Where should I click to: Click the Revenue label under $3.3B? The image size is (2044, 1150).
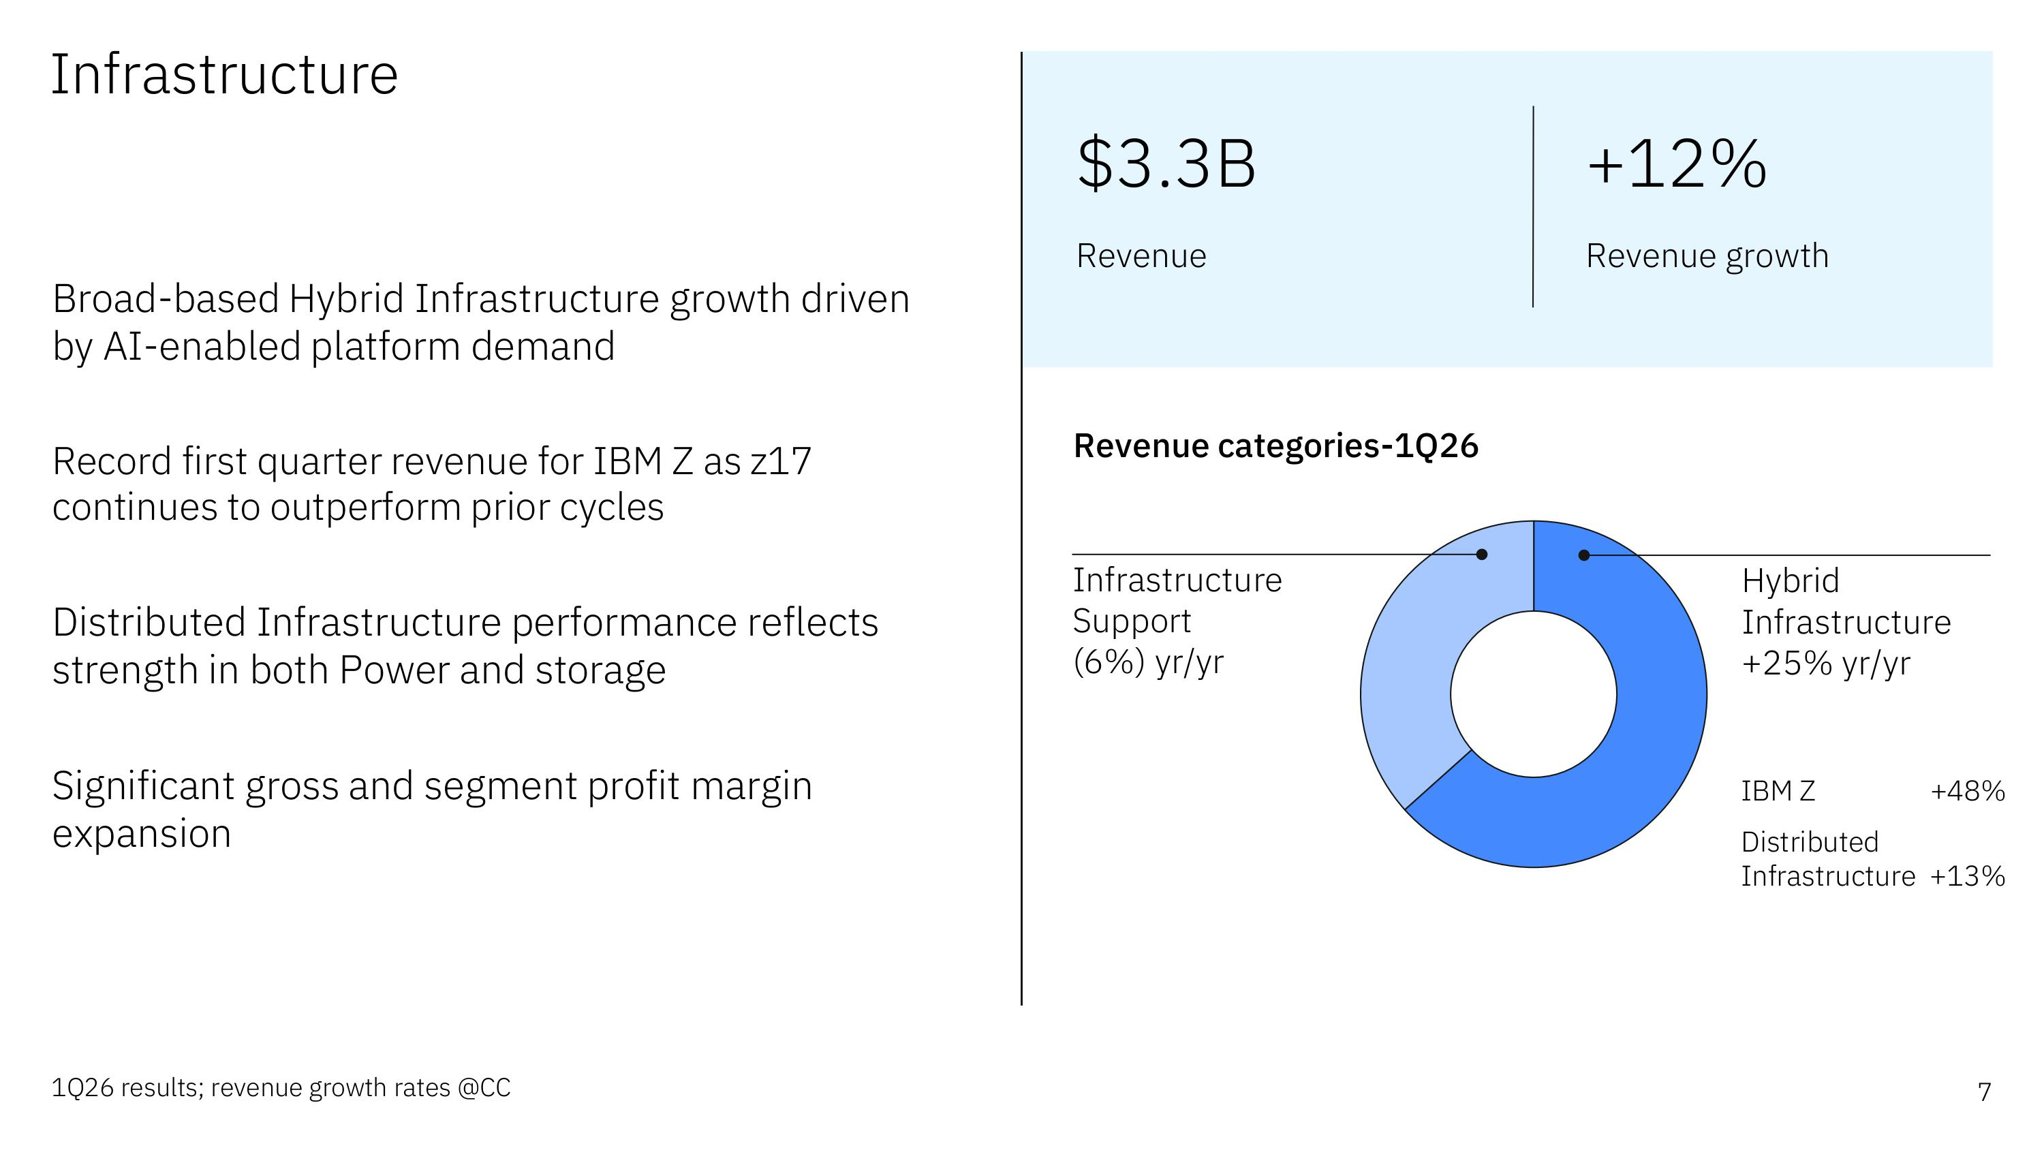point(1141,256)
